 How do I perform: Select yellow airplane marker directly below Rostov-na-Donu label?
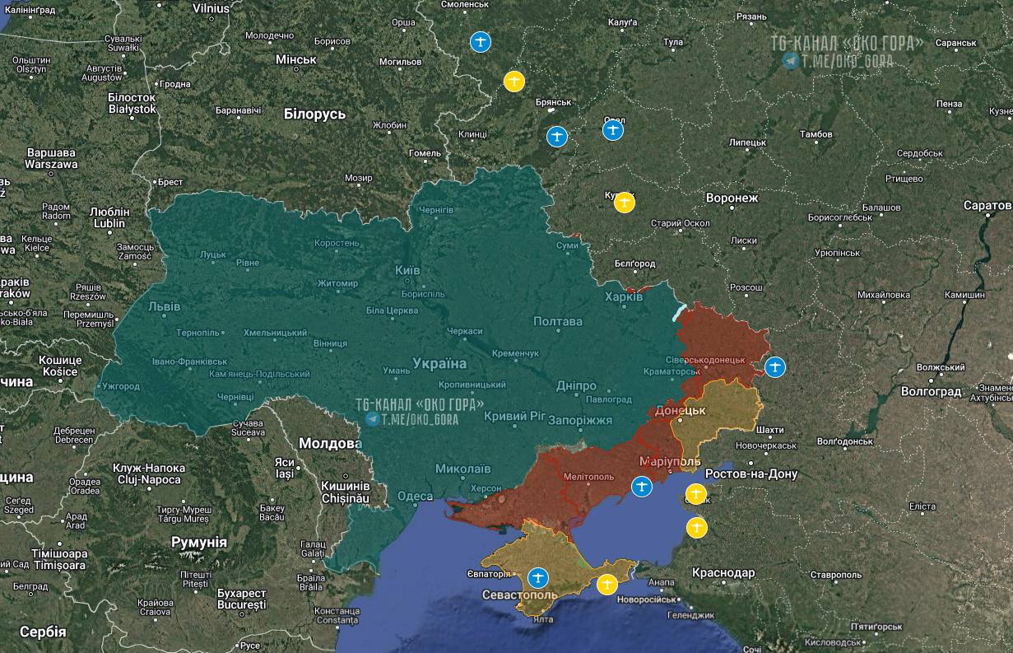click(x=696, y=494)
